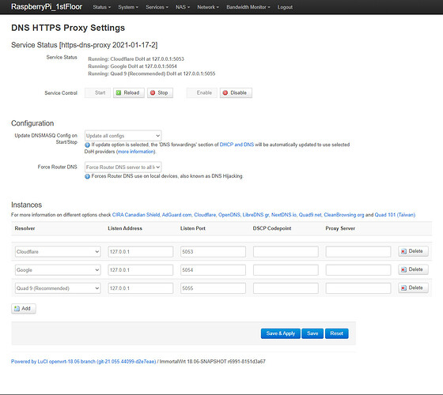Open the Network menu

click(x=208, y=7)
